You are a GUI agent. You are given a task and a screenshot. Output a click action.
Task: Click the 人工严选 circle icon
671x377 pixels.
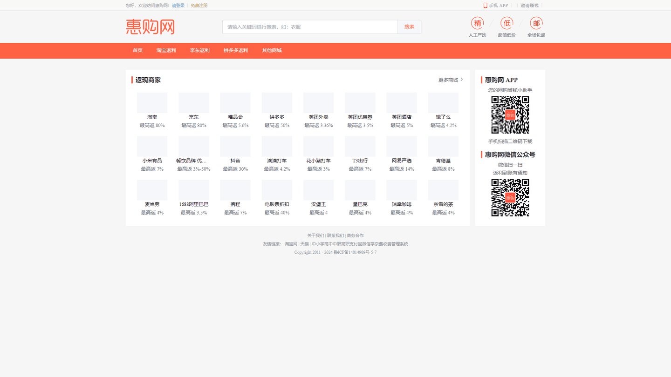(477, 23)
